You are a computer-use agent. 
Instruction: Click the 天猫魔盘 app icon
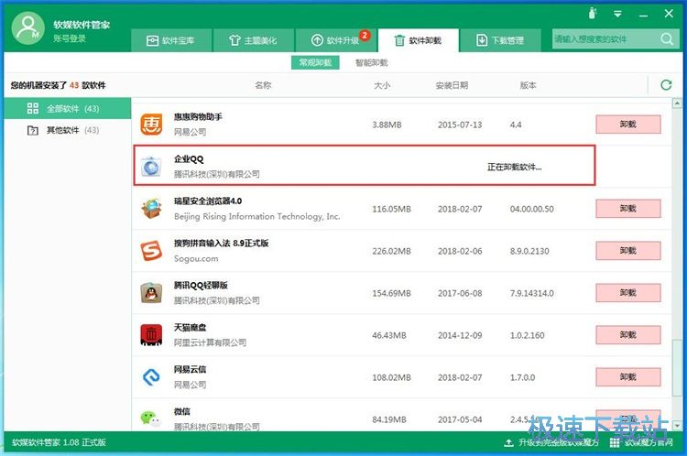coord(151,334)
